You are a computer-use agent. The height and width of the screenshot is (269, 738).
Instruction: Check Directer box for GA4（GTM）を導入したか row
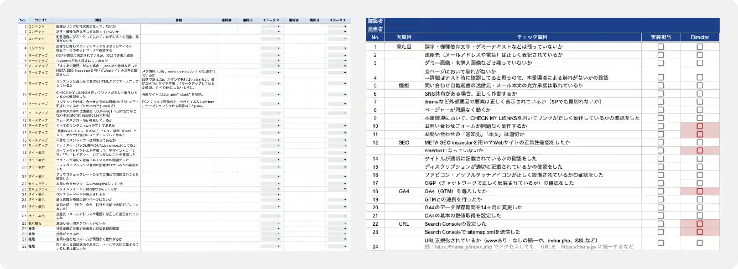[699, 191]
